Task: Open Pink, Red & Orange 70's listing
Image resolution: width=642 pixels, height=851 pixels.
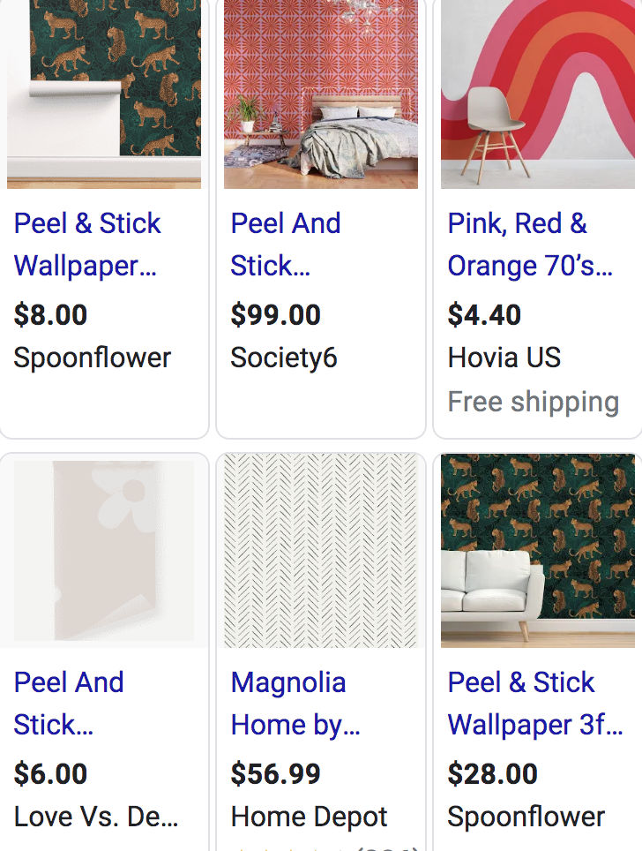Action: click(x=530, y=245)
